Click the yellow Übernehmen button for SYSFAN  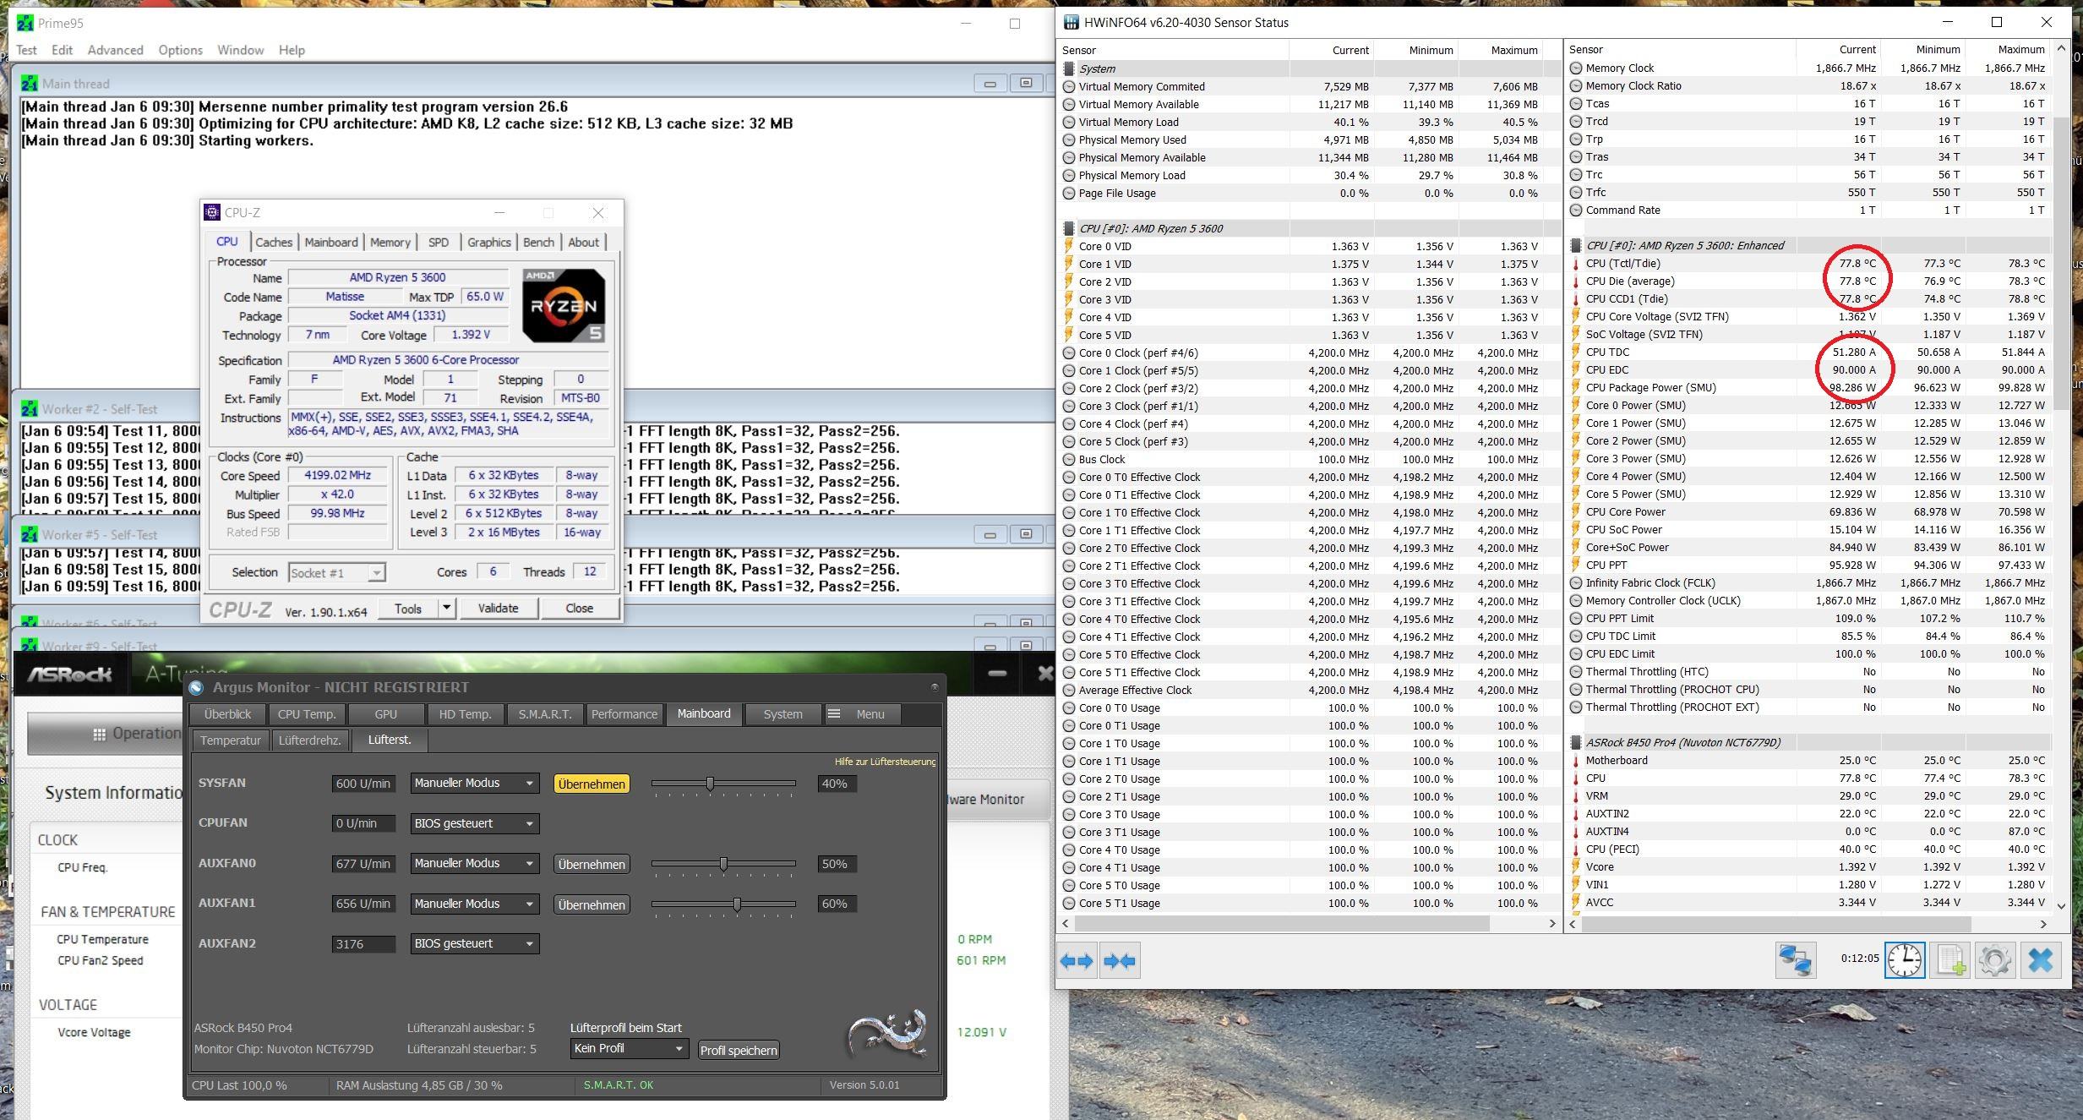pos(592,784)
